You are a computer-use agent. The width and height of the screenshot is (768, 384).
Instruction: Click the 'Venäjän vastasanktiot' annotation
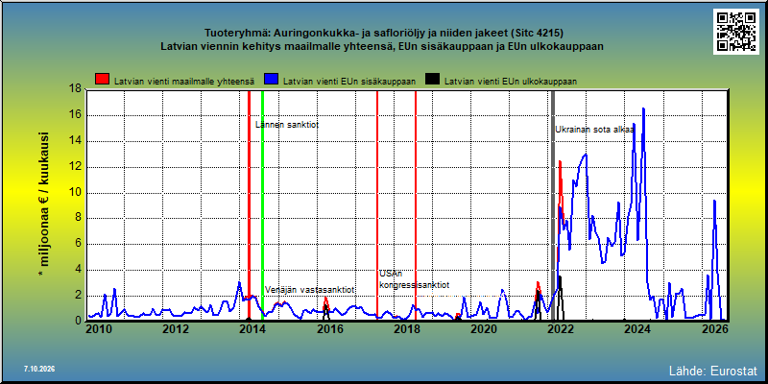point(309,290)
